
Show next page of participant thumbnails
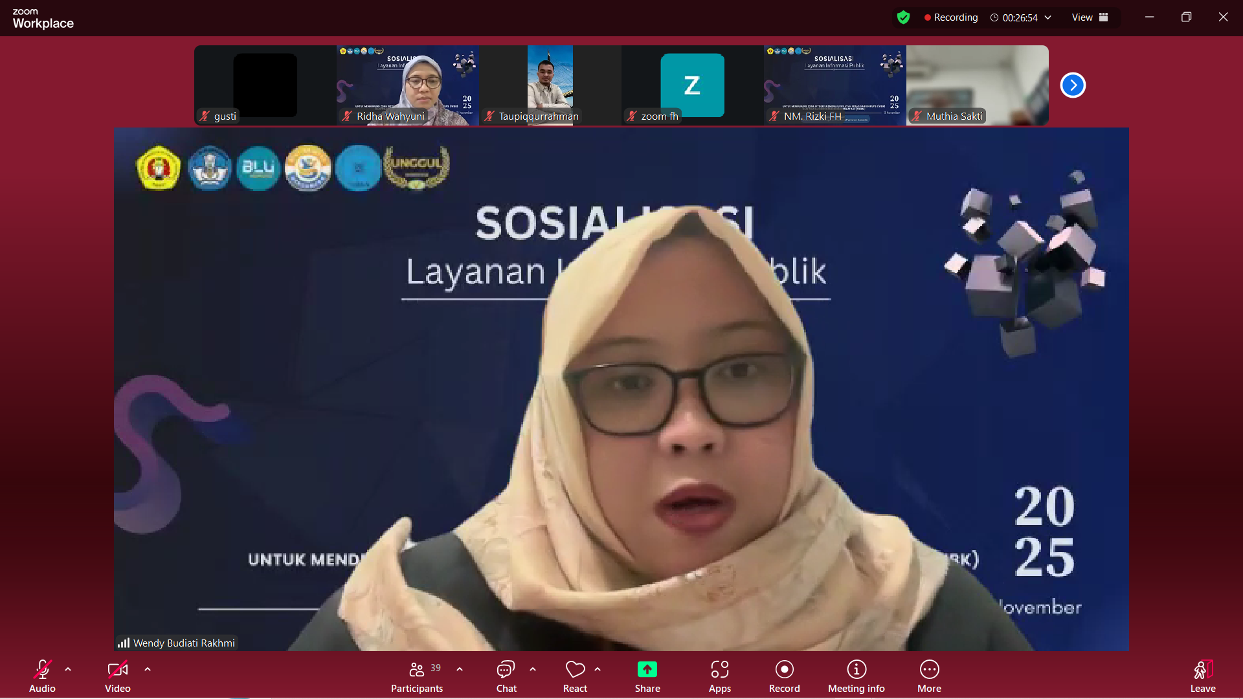point(1073,85)
